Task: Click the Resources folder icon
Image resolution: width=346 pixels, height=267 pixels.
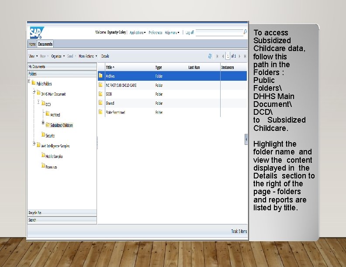Action: (43, 165)
